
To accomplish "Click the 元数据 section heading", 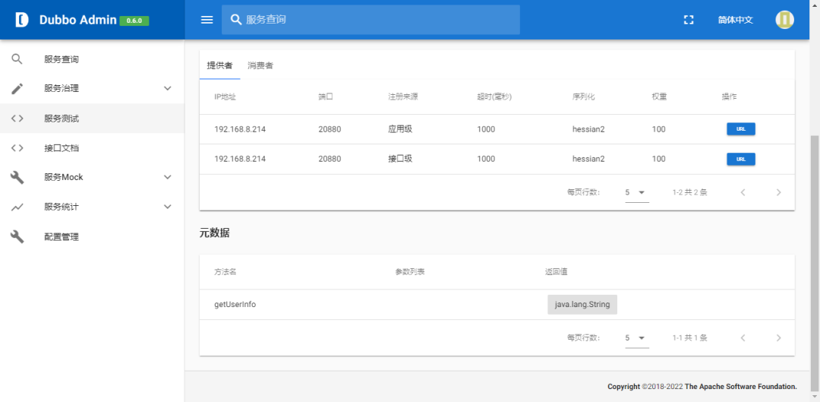I will (214, 233).
